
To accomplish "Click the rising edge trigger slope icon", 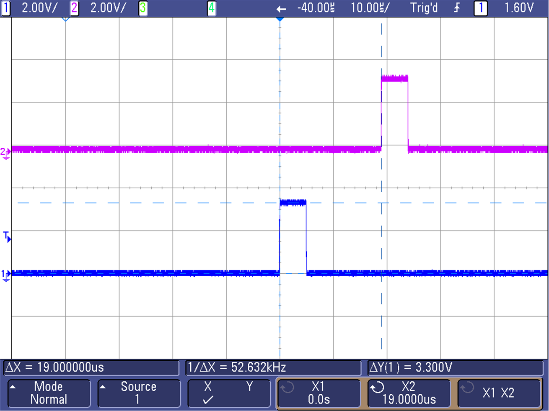I will click(457, 8).
